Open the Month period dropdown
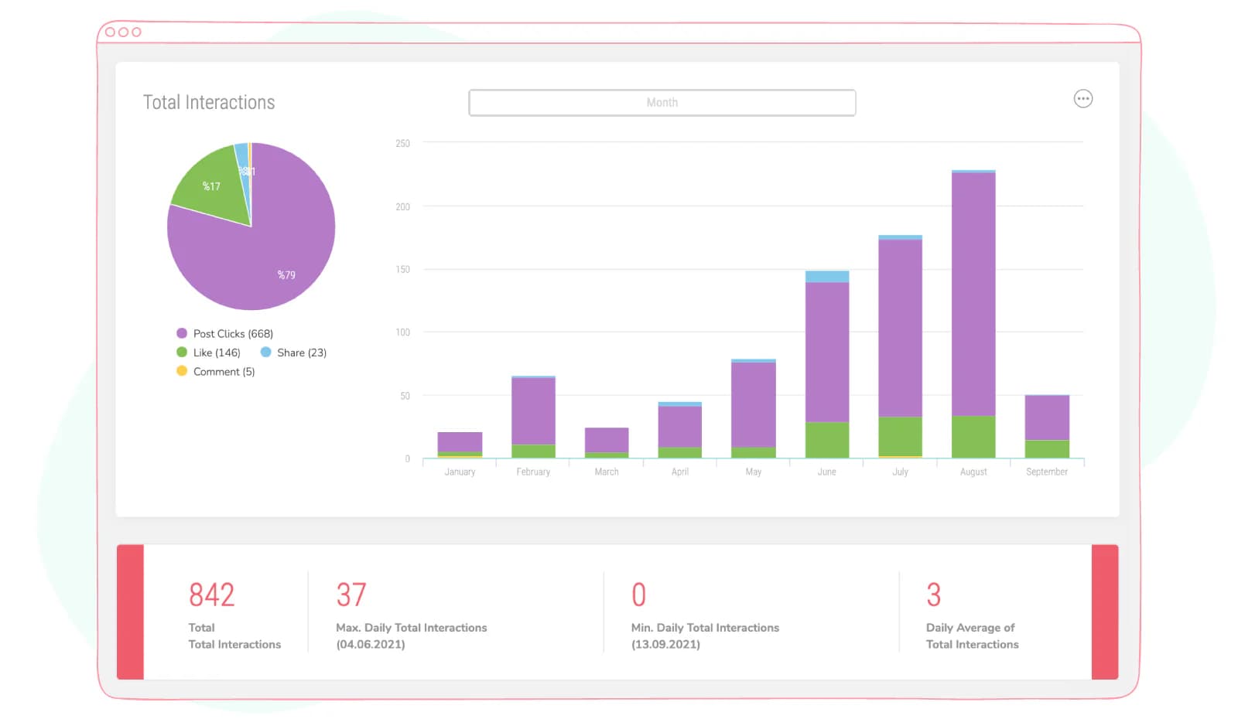This screenshot has height=719, width=1238. pyautogui.click(x=662, y=103)
